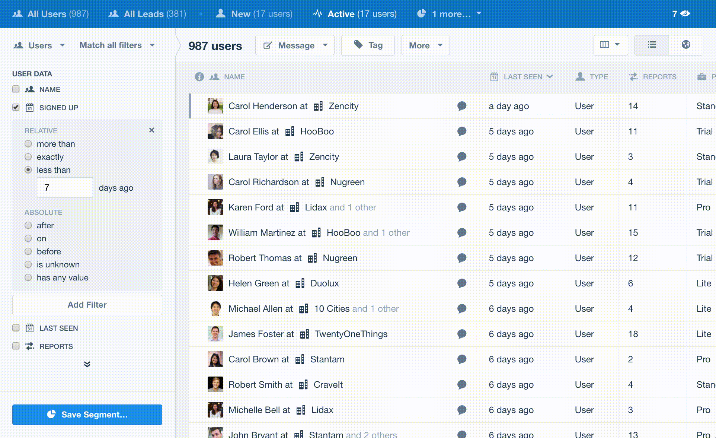Open the Active users segment
716x438 pixels.
click(355, 14)
